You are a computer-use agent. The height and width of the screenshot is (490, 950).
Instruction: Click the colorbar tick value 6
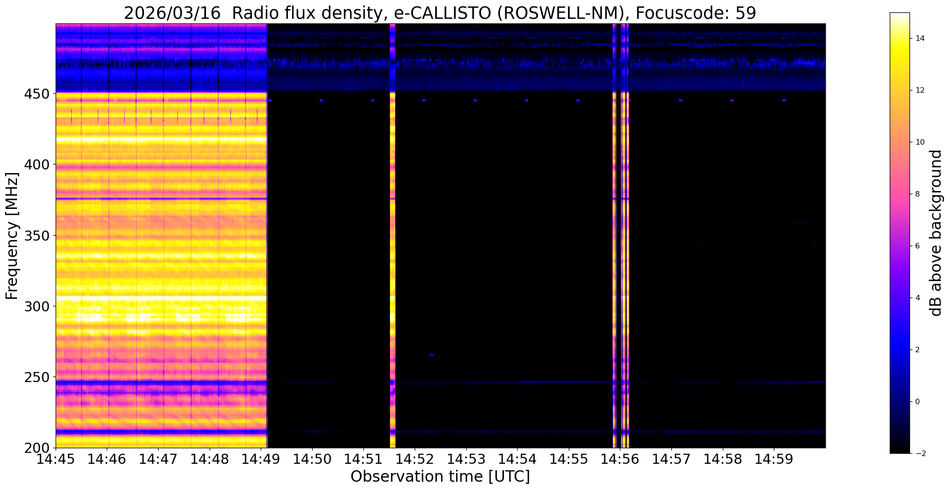click(918, 246)
